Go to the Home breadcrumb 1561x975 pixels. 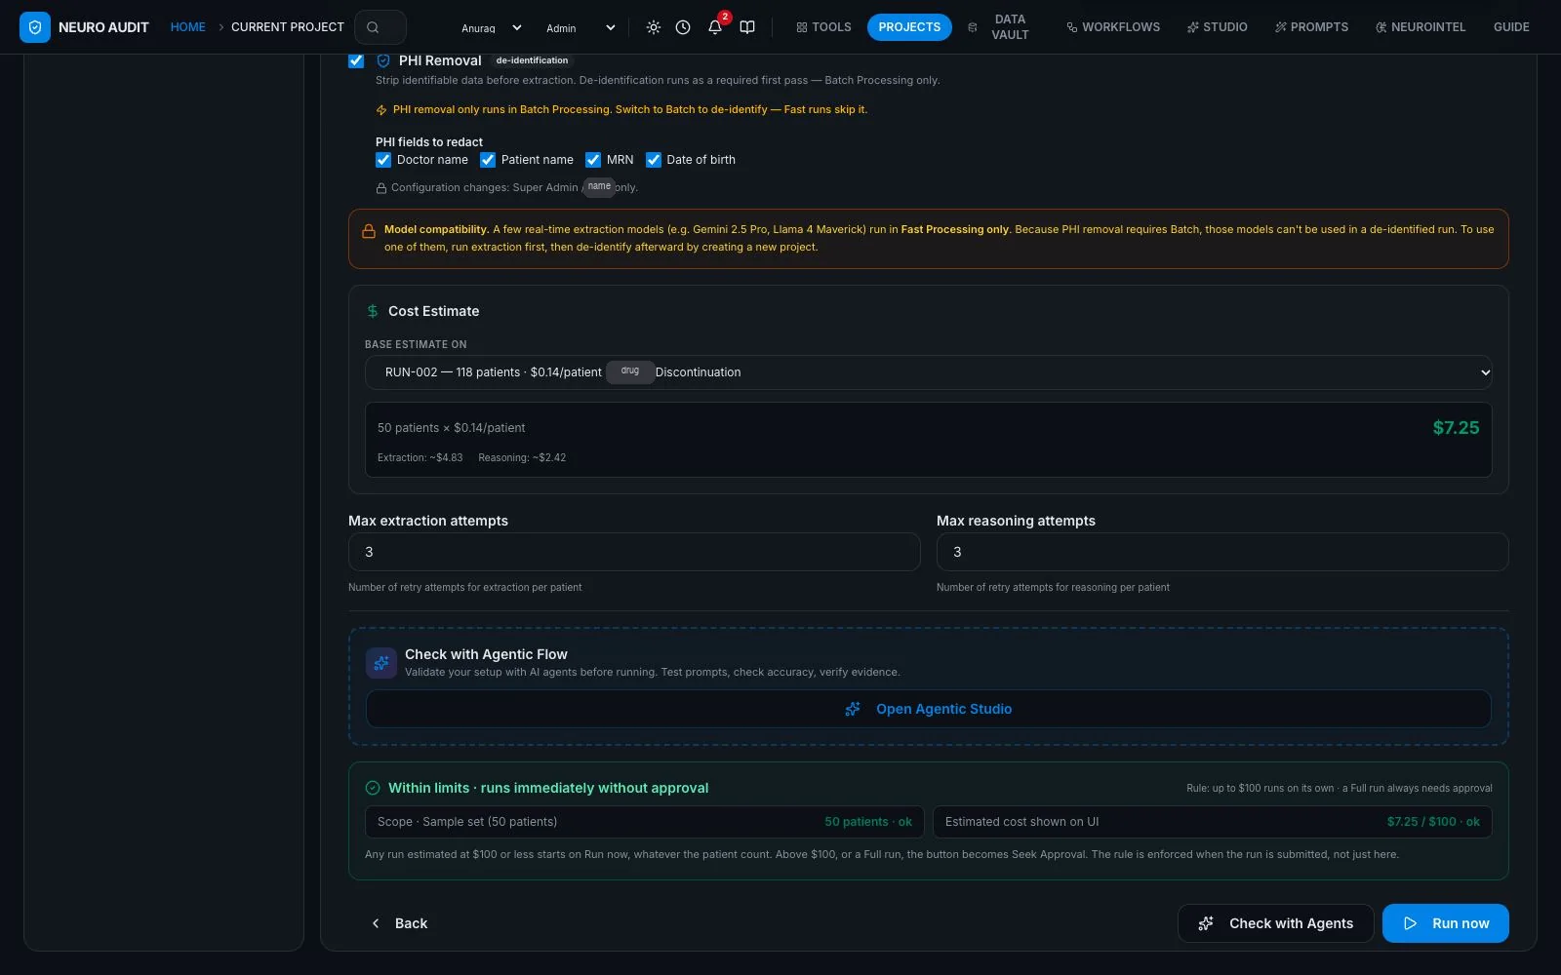click(x=187, y=27)
